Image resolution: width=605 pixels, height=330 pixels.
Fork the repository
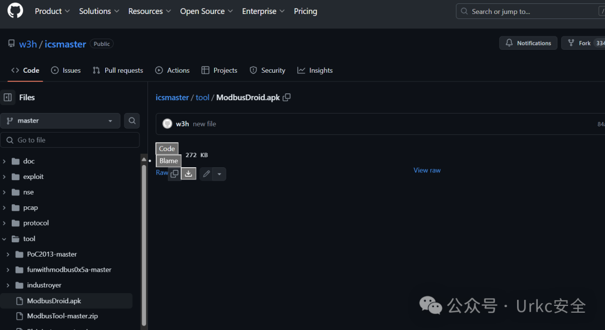[x=583, y=43]
